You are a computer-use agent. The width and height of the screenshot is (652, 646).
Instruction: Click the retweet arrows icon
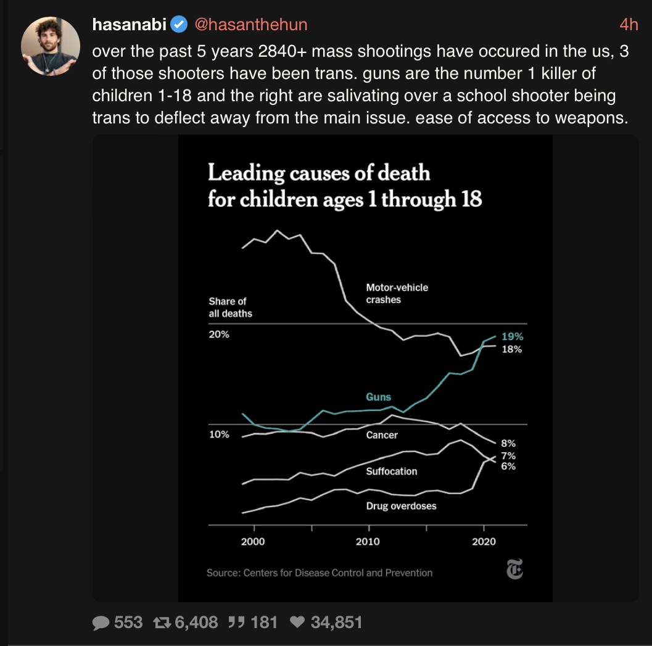coord(162,623)
